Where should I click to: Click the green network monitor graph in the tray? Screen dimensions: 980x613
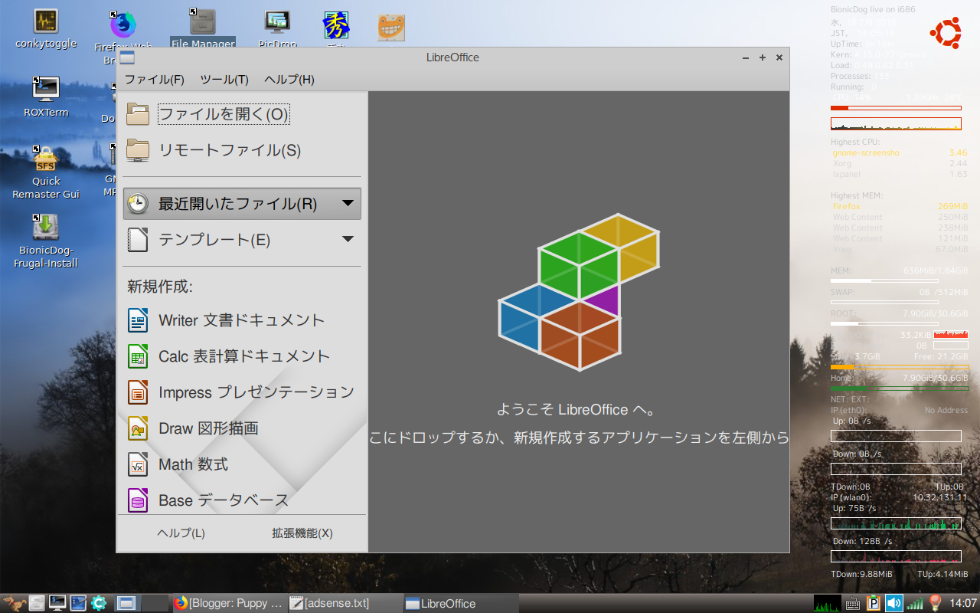tap(827, 603)
